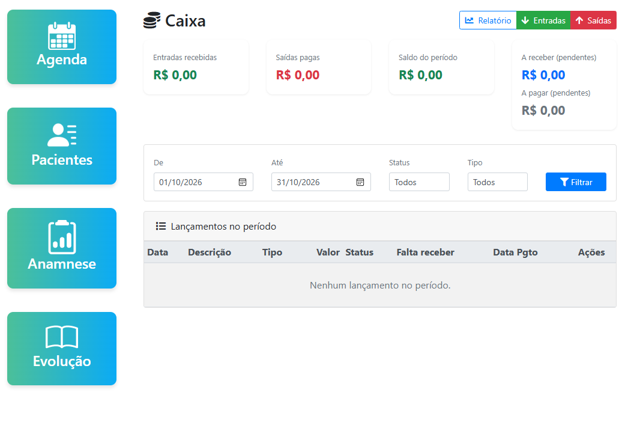Click the Valor column header

tap(328, 252)
